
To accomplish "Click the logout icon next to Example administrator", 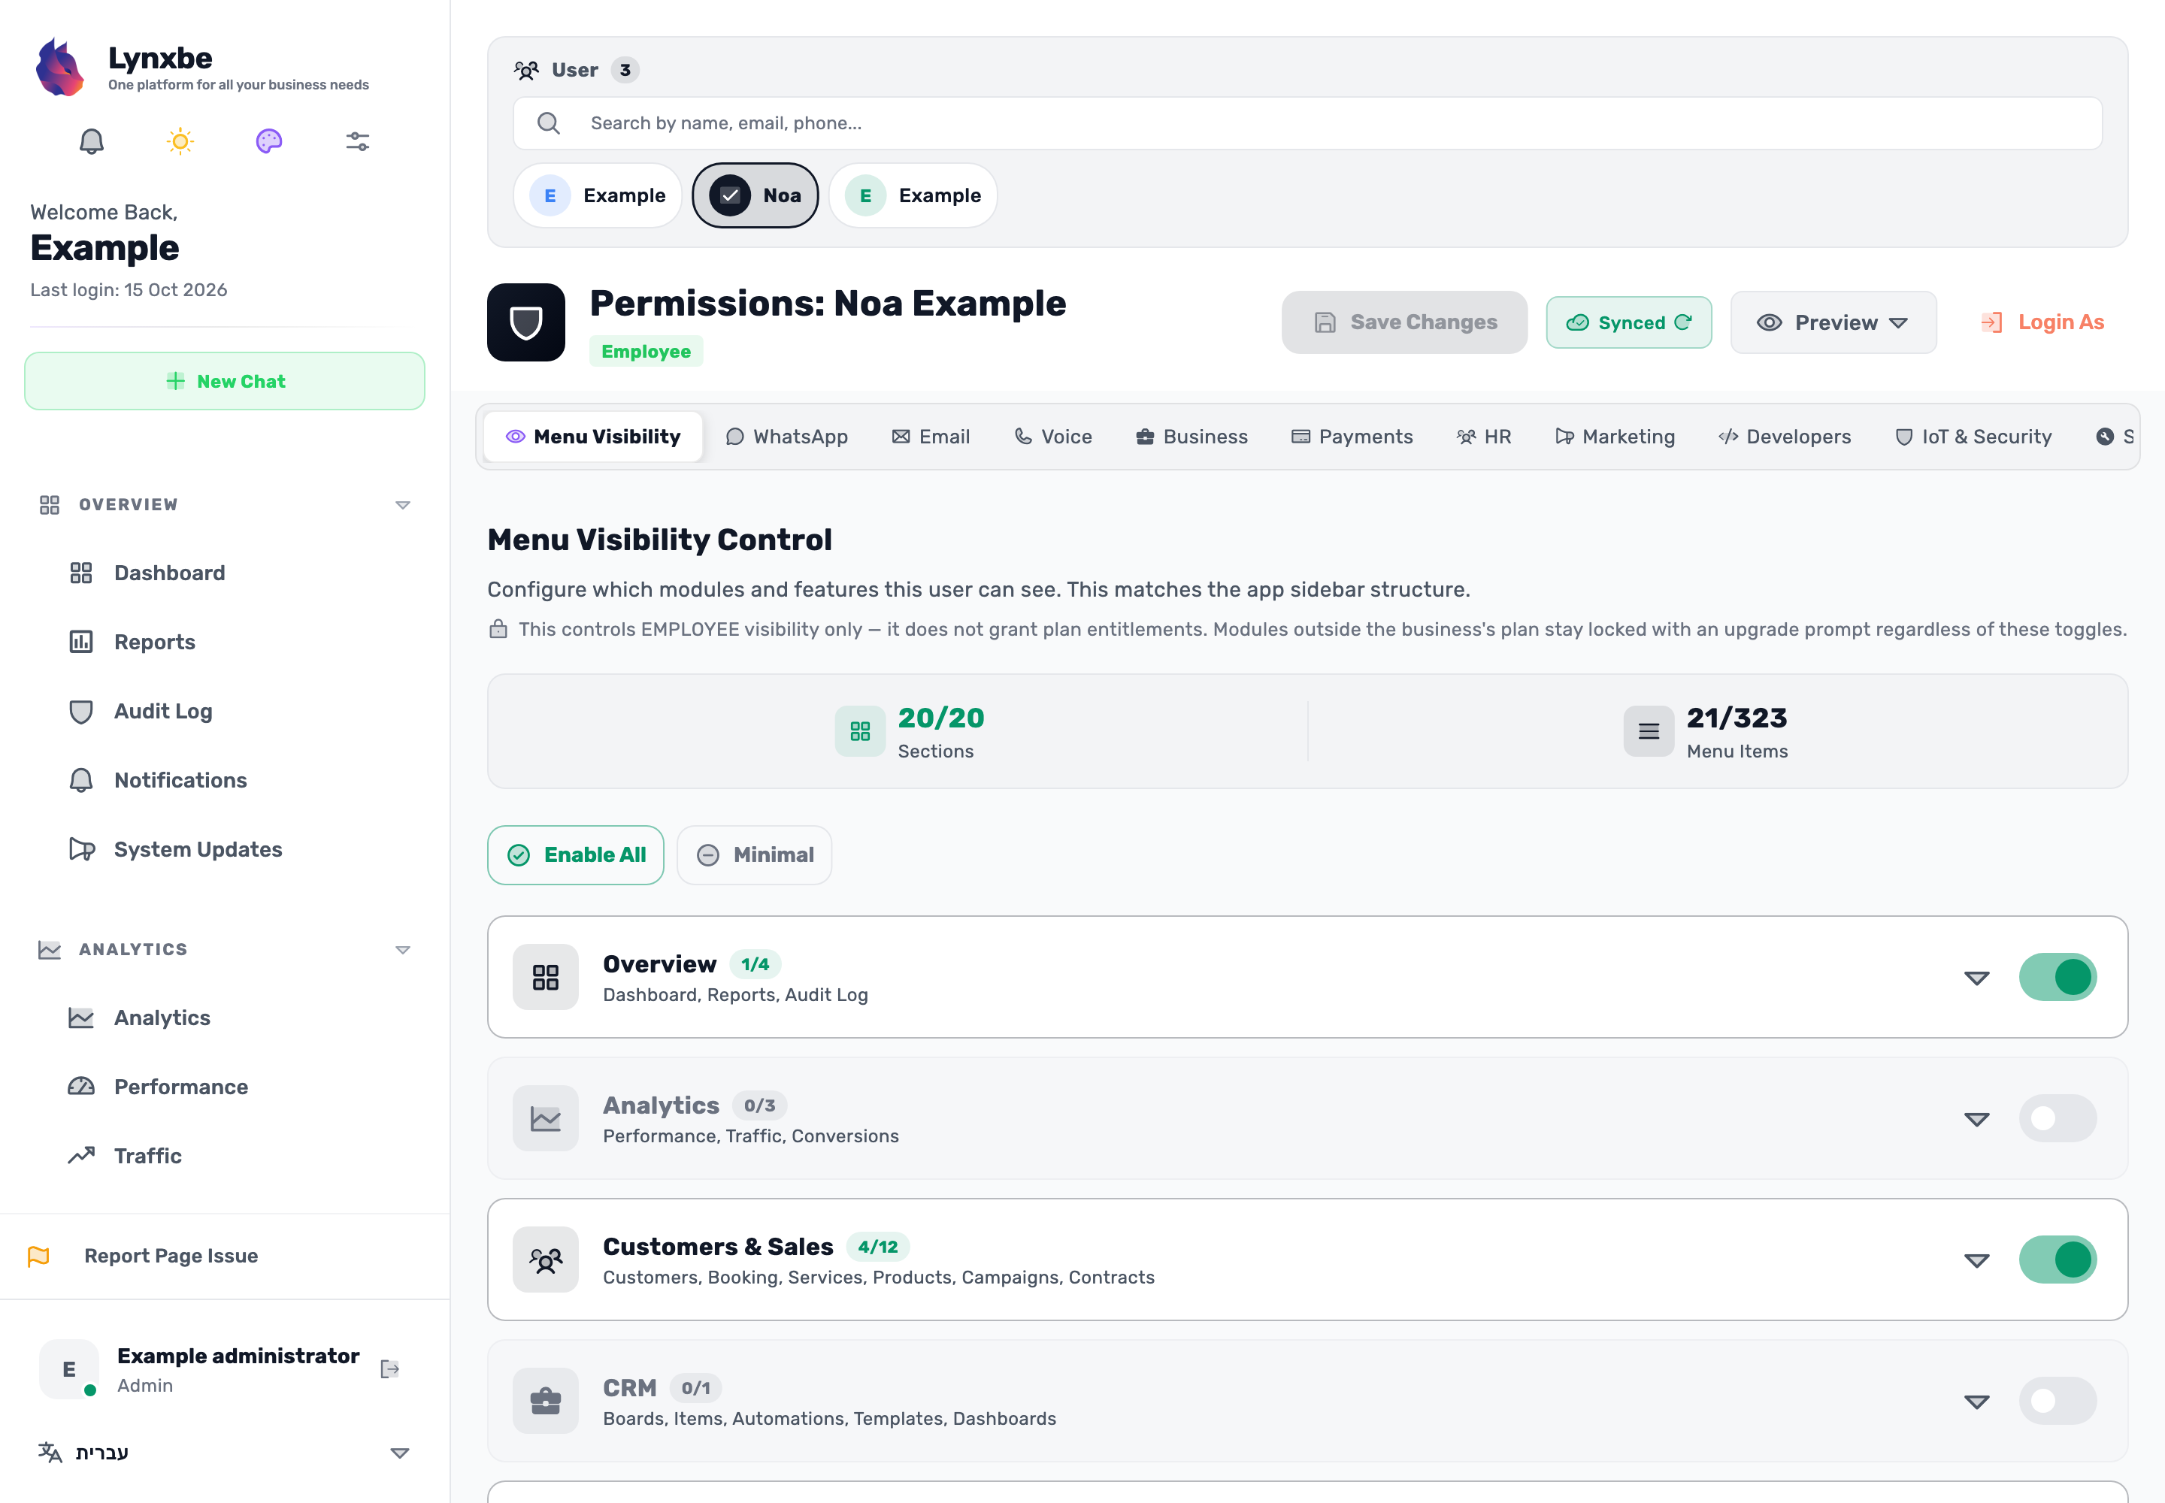I will point(390,1369).
